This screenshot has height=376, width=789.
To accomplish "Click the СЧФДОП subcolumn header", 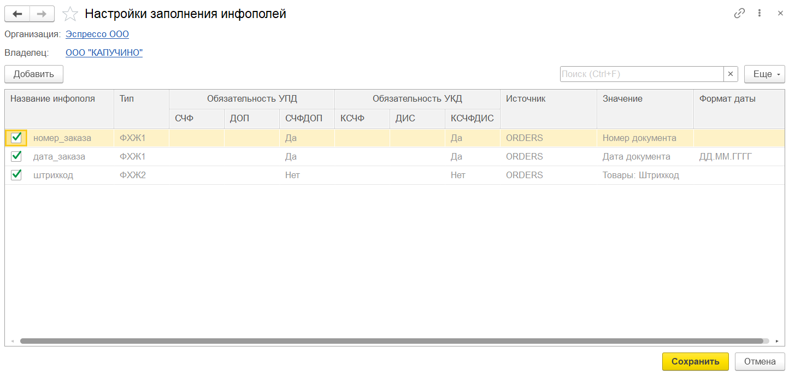I will [307, 118].
